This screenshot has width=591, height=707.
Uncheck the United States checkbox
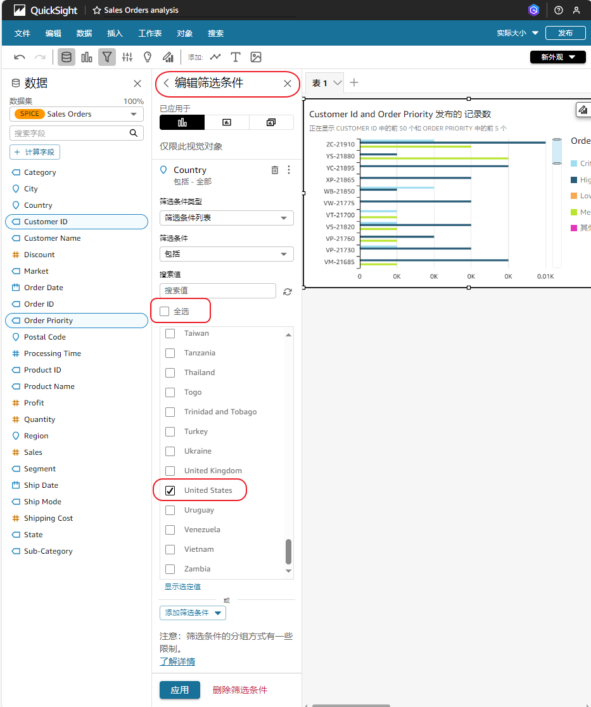point(170,490)
